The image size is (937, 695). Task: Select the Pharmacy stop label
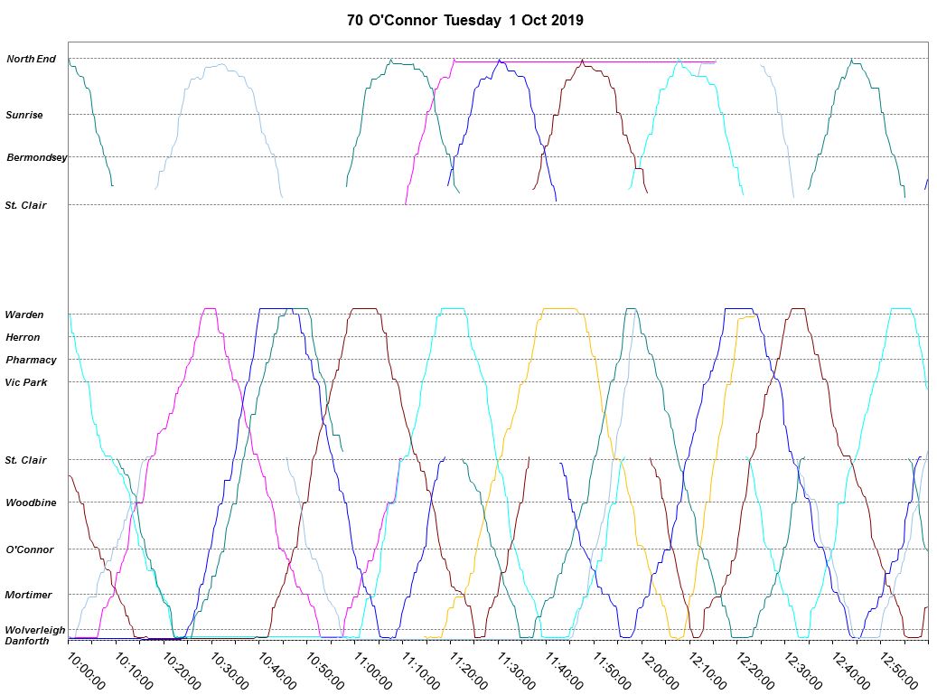tap(31, 361)
